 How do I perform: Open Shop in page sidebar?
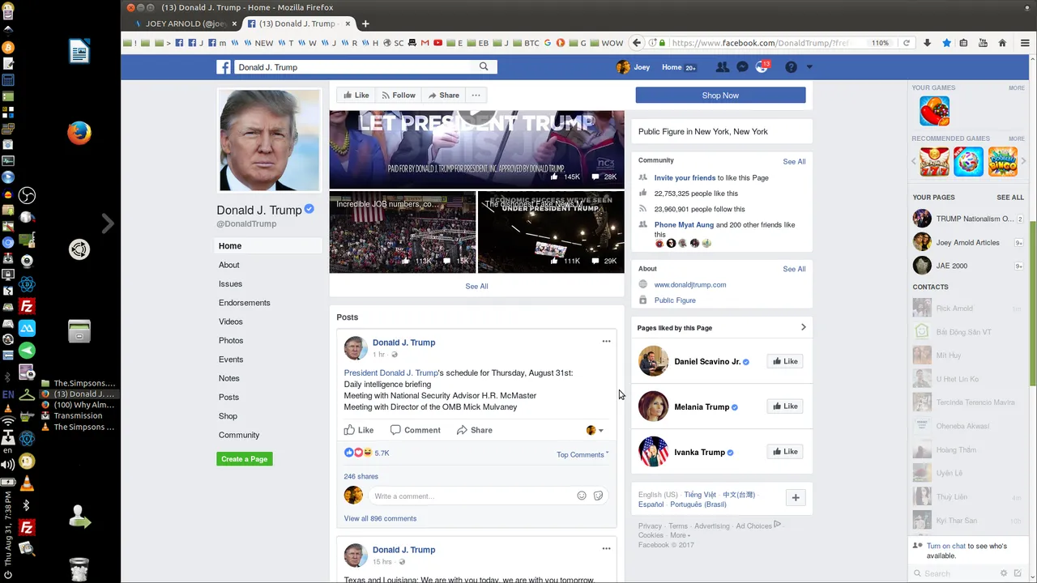pos(228,416)
